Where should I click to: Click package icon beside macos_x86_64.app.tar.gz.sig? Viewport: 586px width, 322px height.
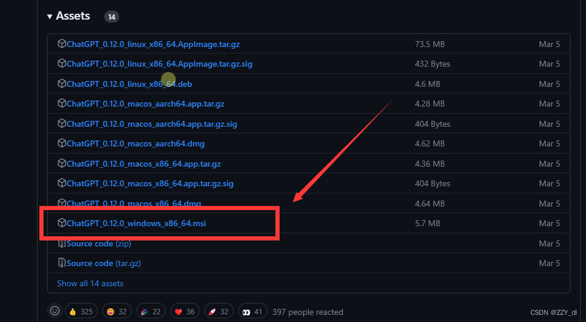(61, 183)
